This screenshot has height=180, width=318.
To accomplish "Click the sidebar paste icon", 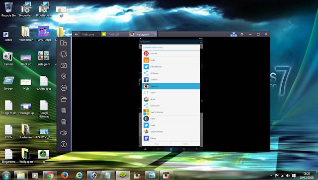I will 64,121.
